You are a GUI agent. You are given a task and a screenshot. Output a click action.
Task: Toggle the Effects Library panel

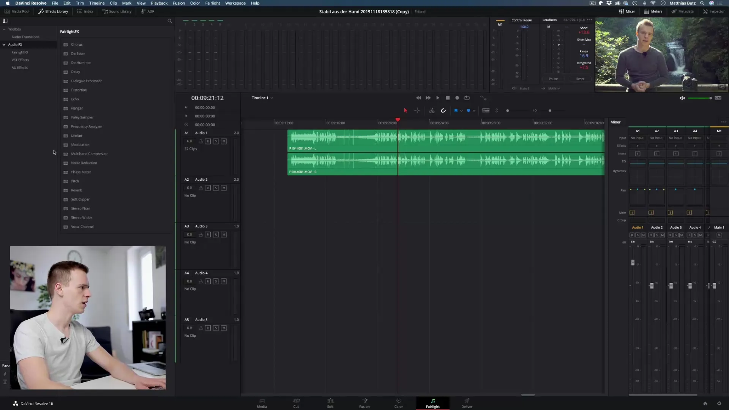(53, 11)
